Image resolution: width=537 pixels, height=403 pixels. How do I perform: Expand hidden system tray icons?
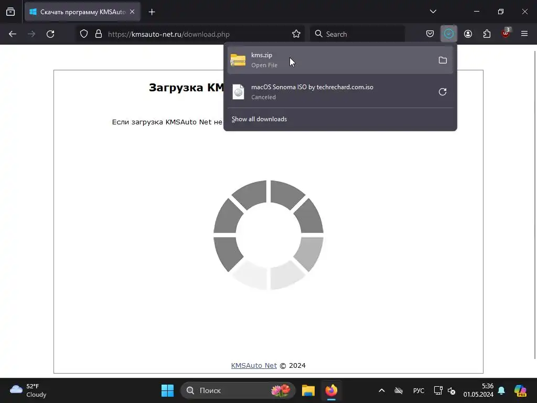pyautogui.click(x=382, y=390)
